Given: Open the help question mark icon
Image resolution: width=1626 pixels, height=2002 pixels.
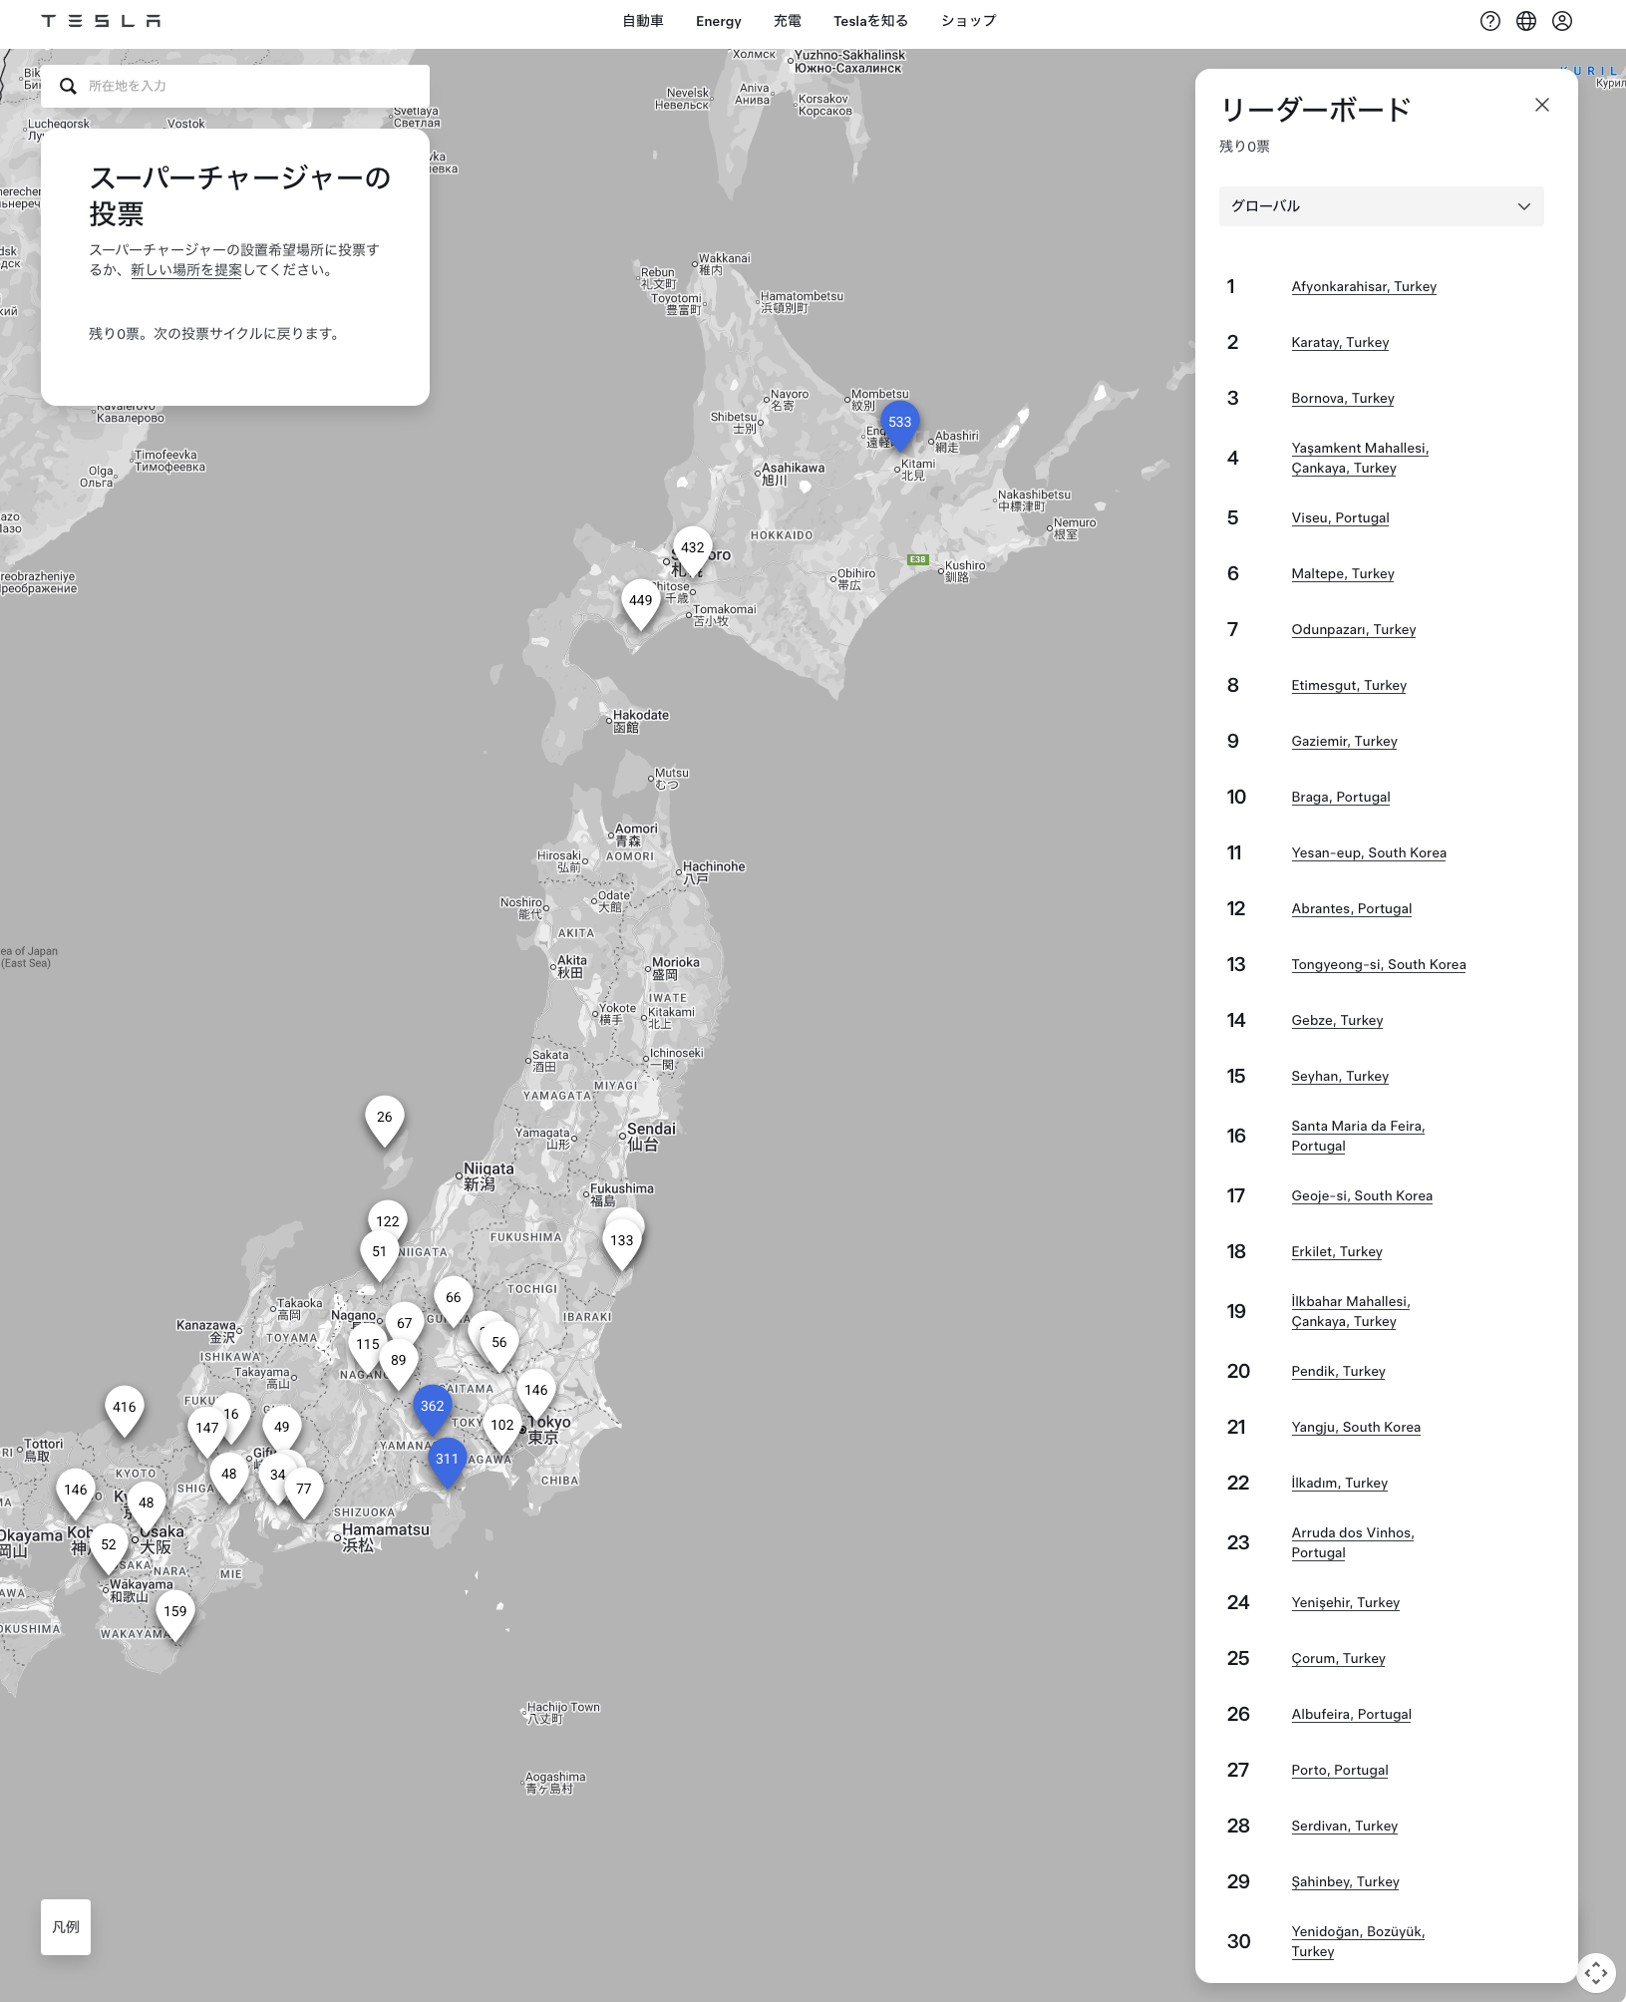Looking at the screenshot, I should pos(1489,21).
